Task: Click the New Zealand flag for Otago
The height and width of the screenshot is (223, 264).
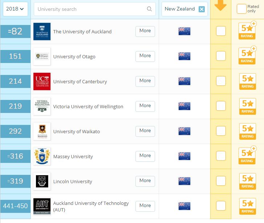Action: [x=184, y=56]
